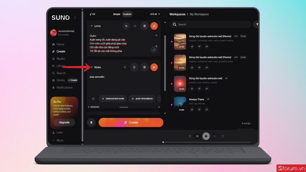Share the 2:42 Sóng Gió Remix song
306x172 pixels.
click(x=207, y=46)
